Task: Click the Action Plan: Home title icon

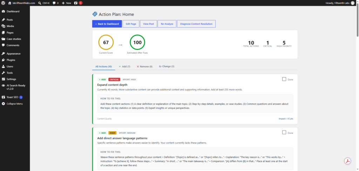Action: pyautogui.click(x=95, y=14)
